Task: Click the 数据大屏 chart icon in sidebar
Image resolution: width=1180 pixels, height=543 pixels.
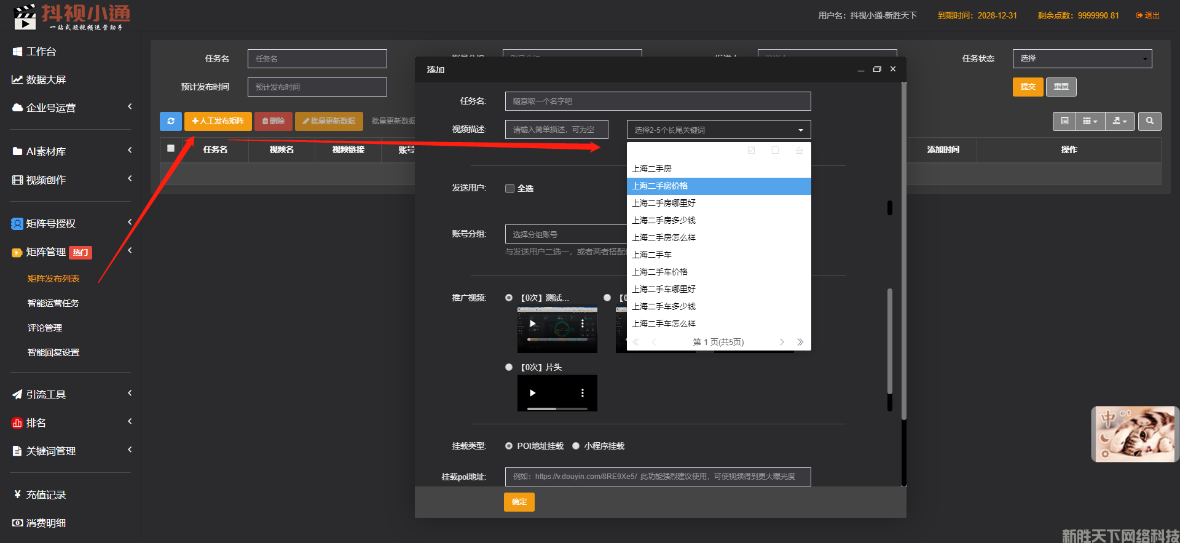Action: (x=17, y=80)
